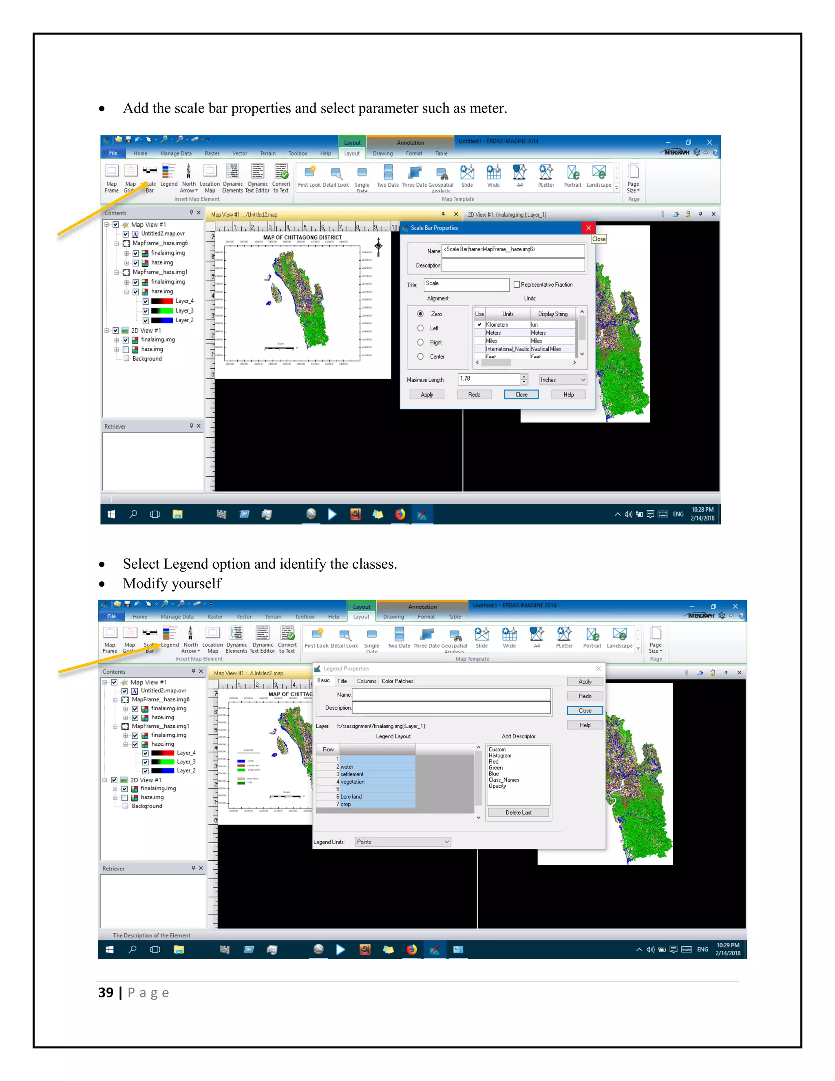The width and height of the screenshot is (835, 1081).
Task: Select the Center alignment radio button
Action: (420, 357)
